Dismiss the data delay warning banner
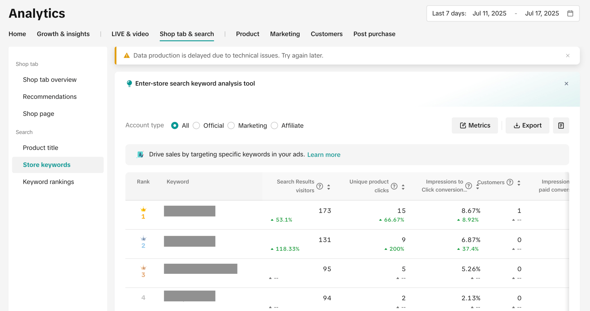Image resolution: width=590 pixels, height=311 pixels. pos(568,56)
